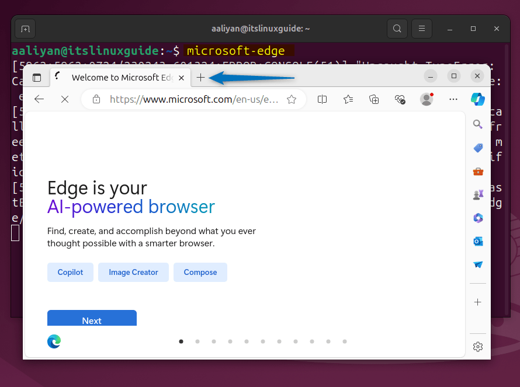Add current page to favorites
520x387 pixels.
click(x=292, y=99)
